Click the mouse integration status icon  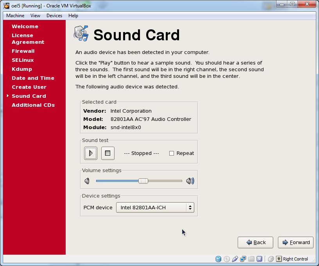(x=271, y=259)
